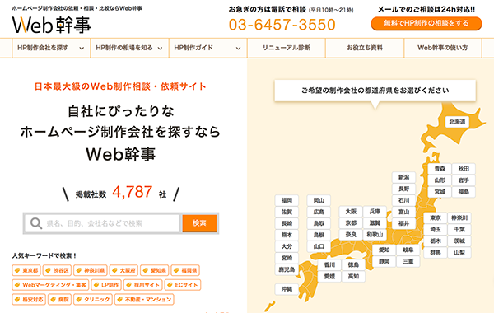Select 静岡 prefecture button
Viewport: 494px width, 313px height.
tap(384, 261)
